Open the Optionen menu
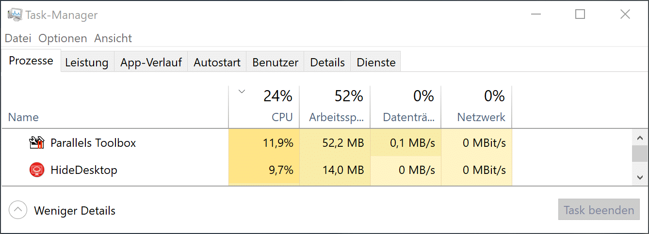This screenshot has width=649, height=234. 63,38
